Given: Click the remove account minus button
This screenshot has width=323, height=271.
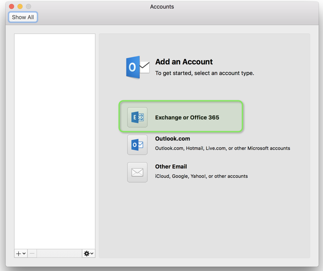Looking at the screenshot, I should 32,254.
